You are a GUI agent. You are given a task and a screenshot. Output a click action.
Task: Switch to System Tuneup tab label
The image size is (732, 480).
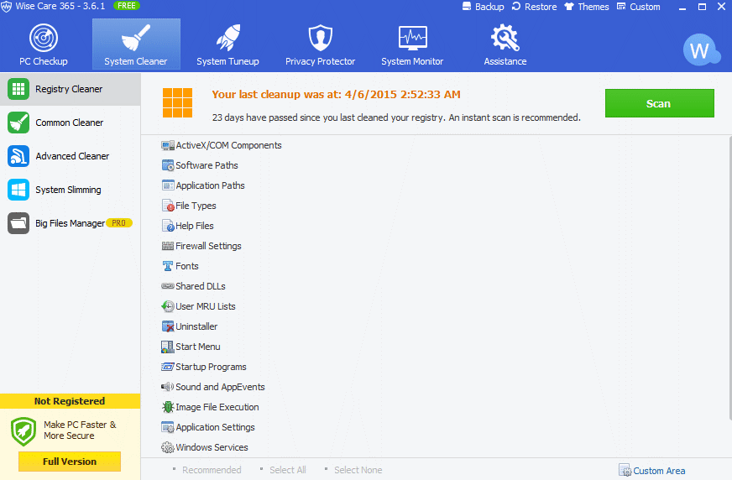tap(227, 61)
